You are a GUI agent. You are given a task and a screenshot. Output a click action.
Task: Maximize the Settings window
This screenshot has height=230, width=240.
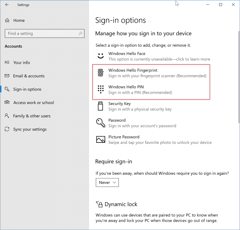220,4
